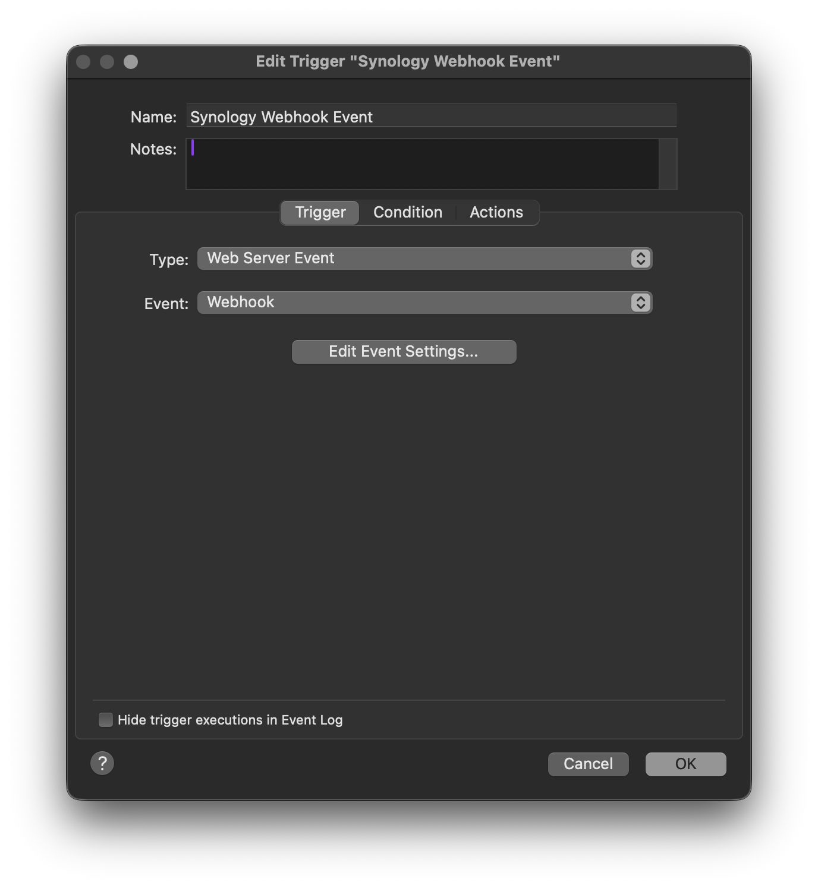Click Edit Event Settings button
Screen dimensions: 818x888
point(404,351)
